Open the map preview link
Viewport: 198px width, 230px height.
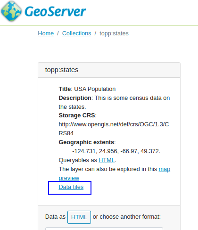point(115,173)
